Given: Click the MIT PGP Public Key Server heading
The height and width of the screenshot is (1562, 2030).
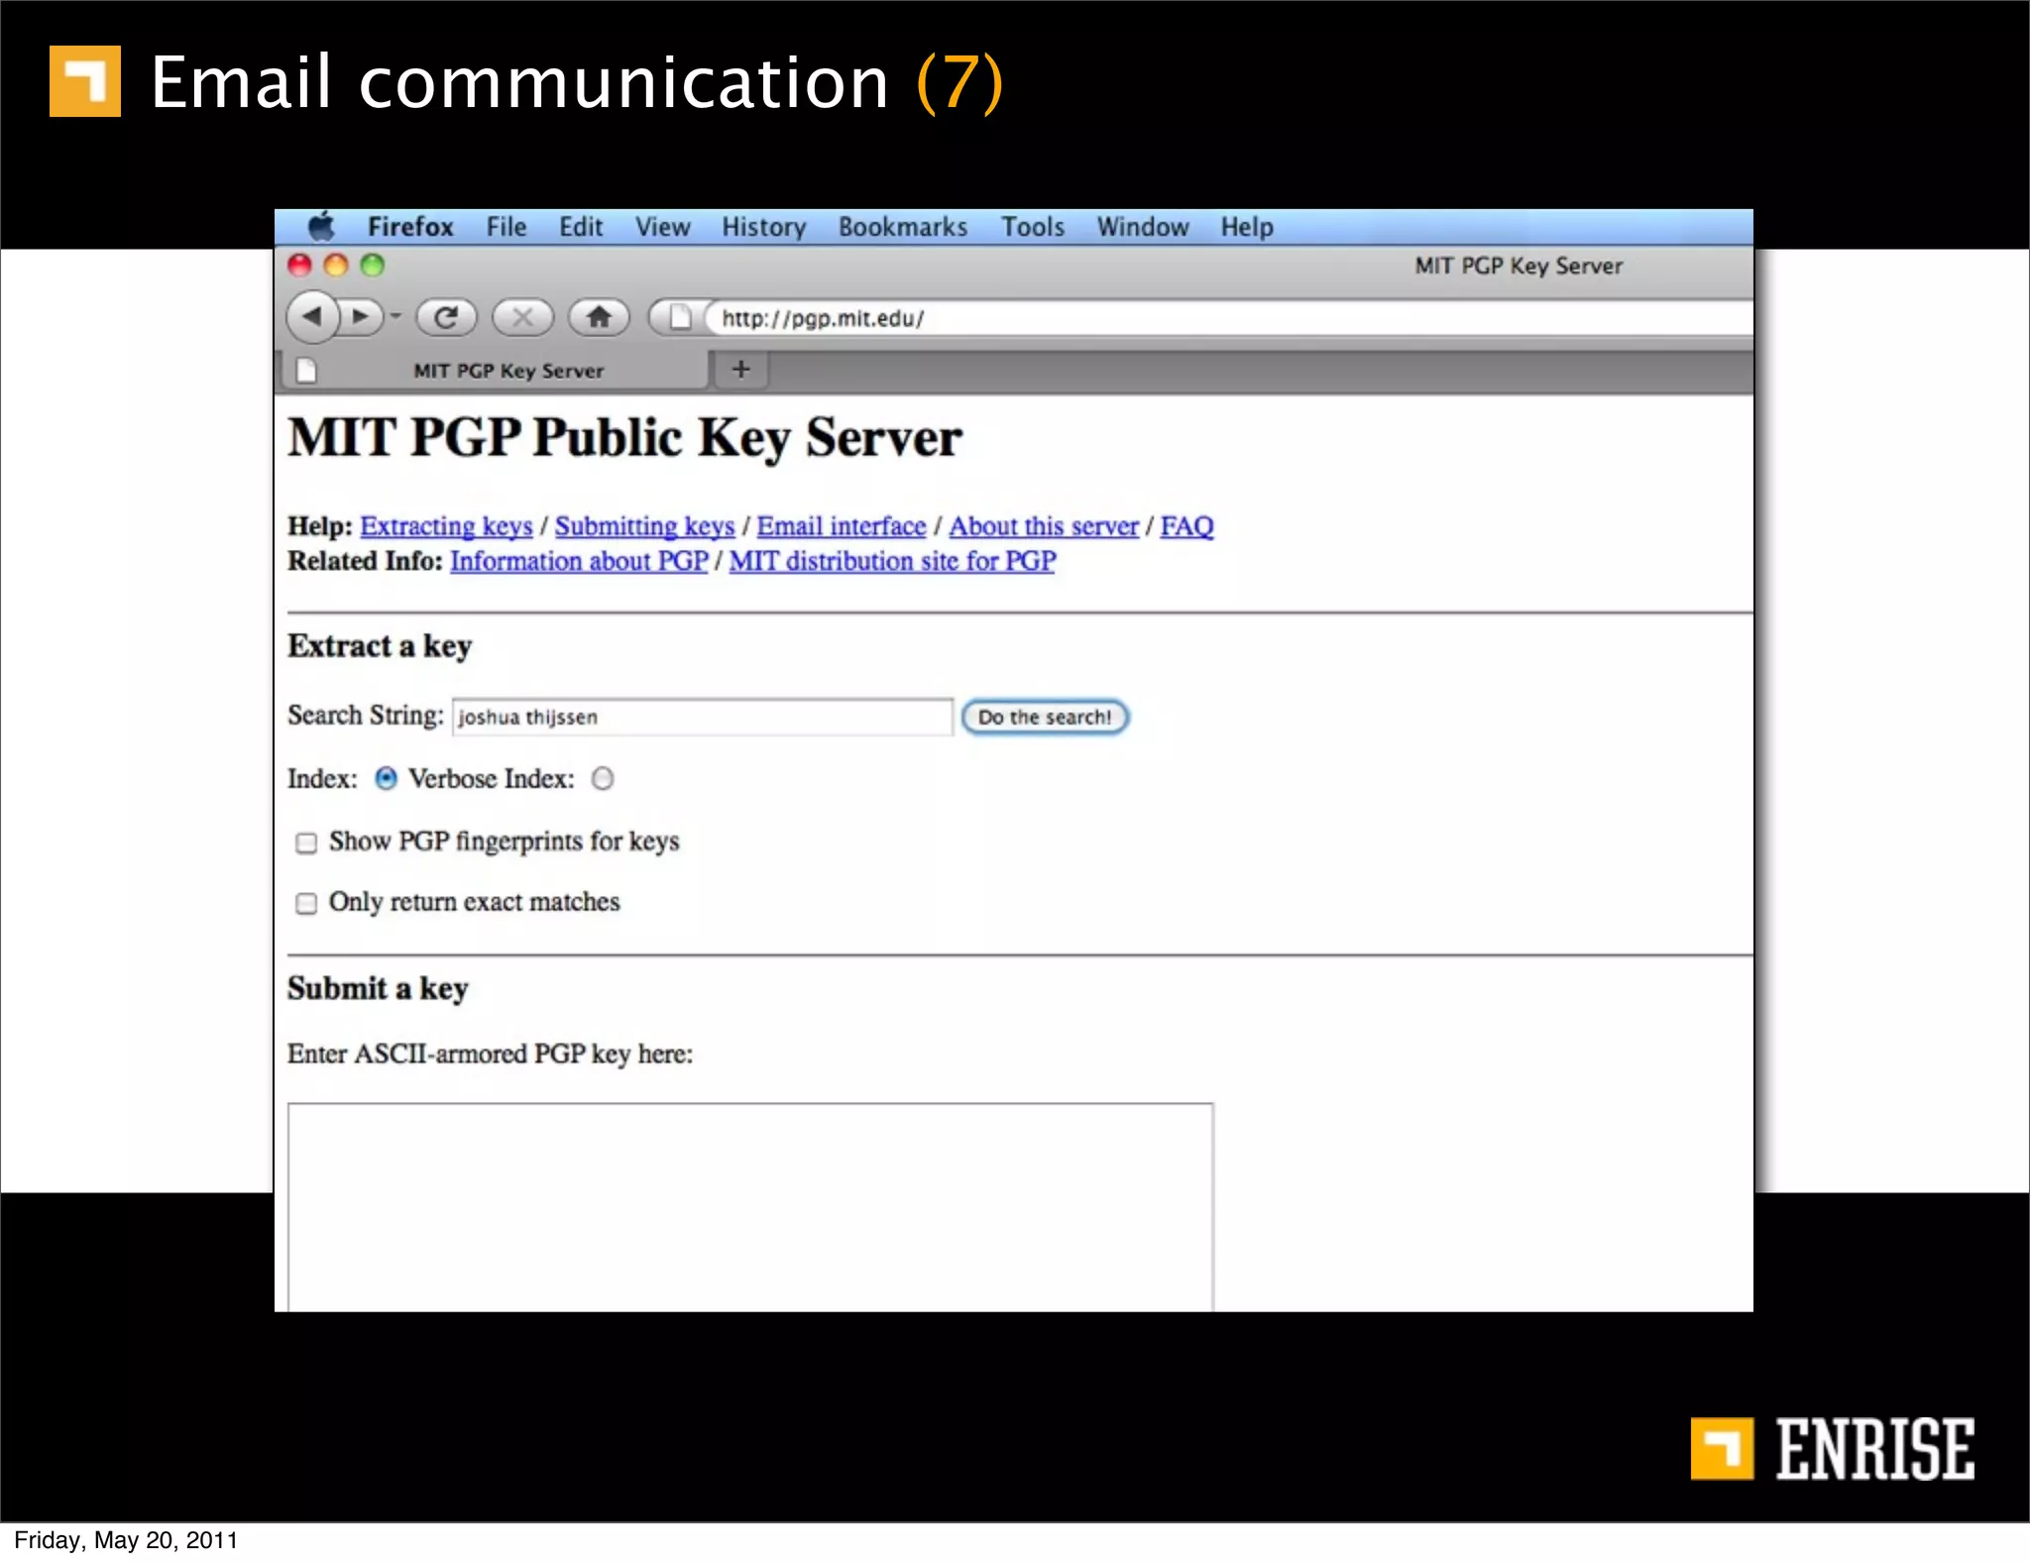Looking at the screenshot, I should coord(624,438).
